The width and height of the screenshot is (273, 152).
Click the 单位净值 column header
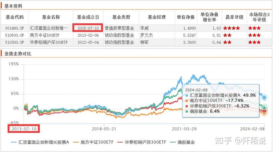186,17
